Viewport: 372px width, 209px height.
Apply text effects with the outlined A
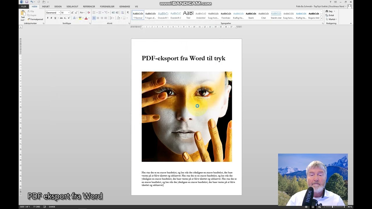point(74,18)
